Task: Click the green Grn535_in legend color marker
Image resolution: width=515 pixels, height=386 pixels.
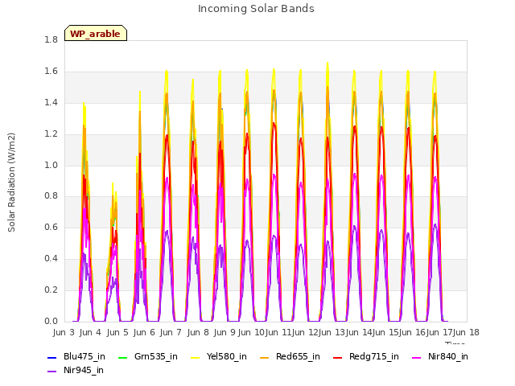Action: click(122, 357)
